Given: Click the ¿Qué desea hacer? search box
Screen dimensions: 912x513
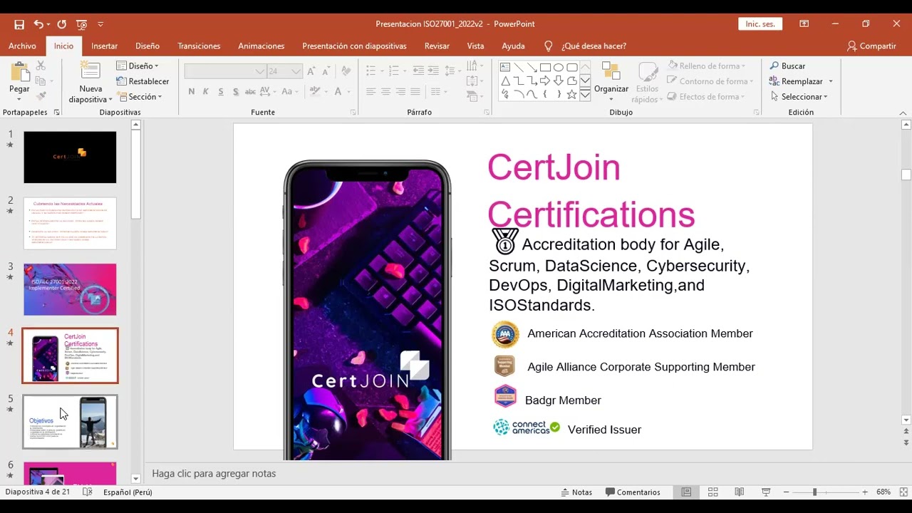Looking at the screenshot, I should pos(594,46).
